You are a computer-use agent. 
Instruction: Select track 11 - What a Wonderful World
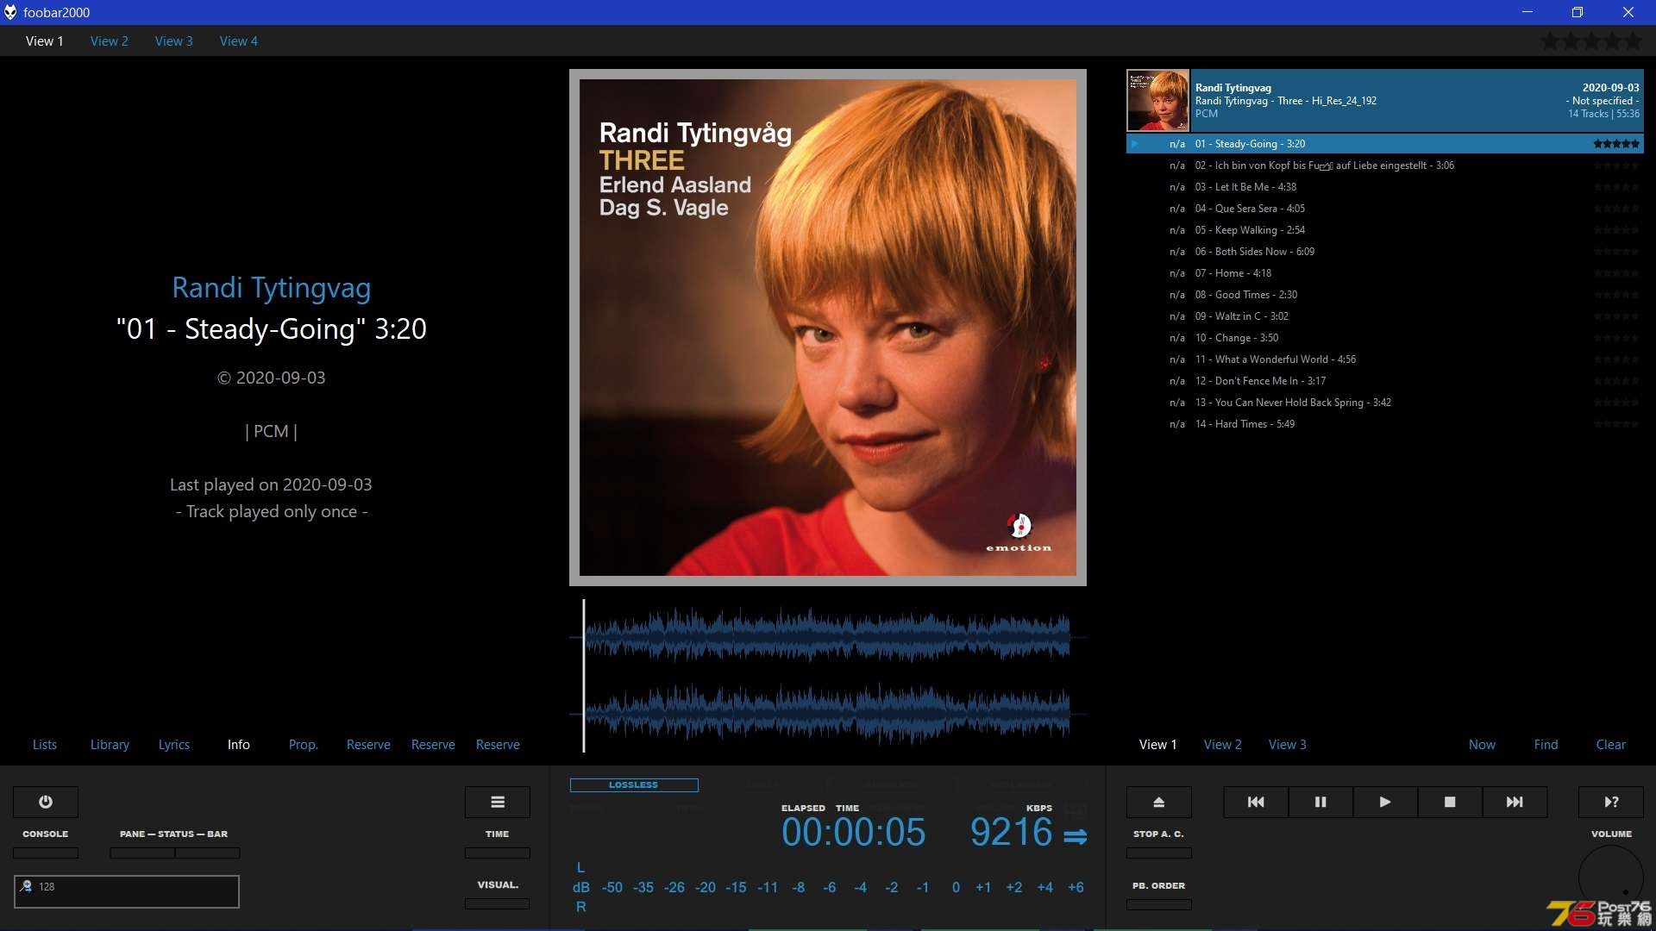pos(1385,359)
